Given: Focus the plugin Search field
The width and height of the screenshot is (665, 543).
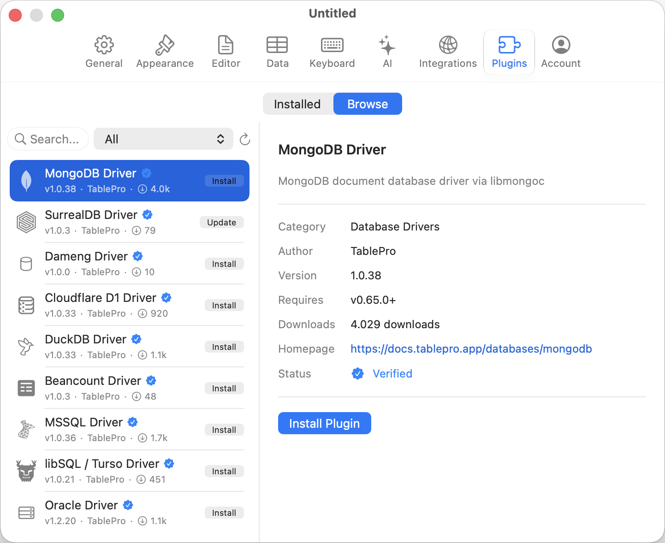Looking at the screenshot, I should click(x=48, y=139).
